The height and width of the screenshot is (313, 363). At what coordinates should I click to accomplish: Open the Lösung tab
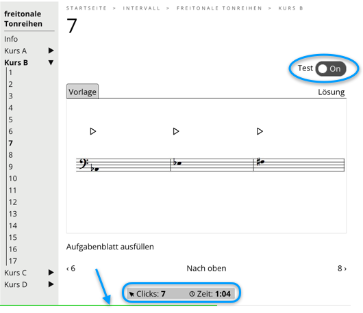[x=331, y=92]
